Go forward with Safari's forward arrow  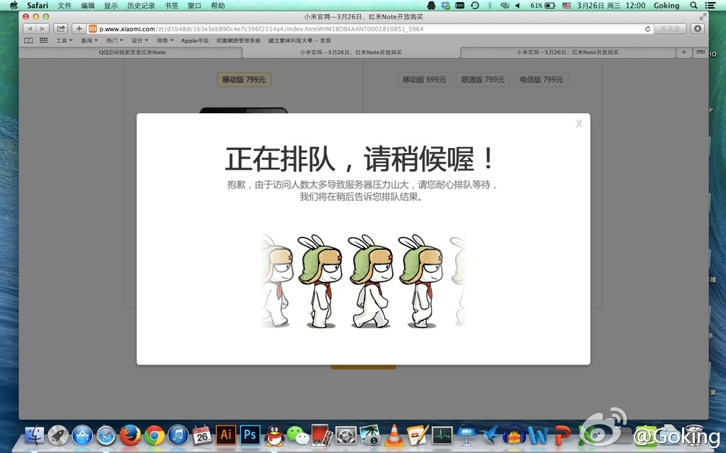42,28
